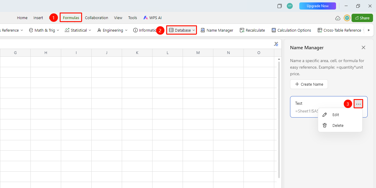Click the Share button
Screen dimensions: 376x188
tap(362, 18)
